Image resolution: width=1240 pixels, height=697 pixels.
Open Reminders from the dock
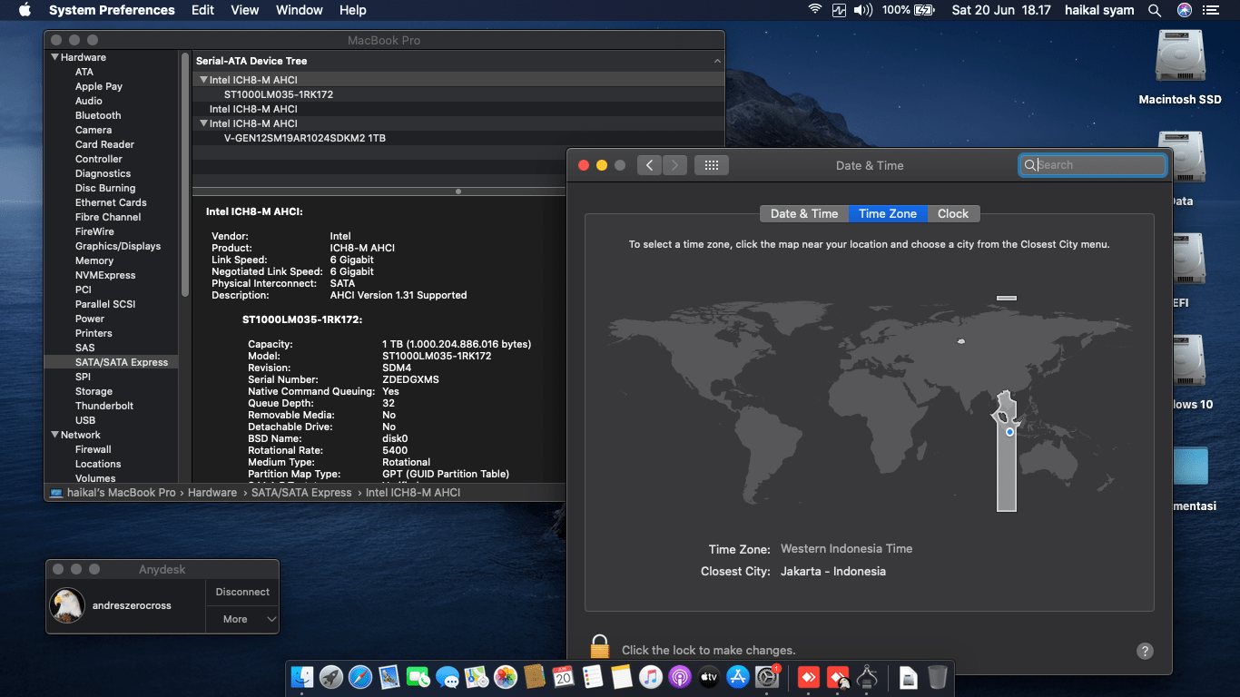pos(593,677)
